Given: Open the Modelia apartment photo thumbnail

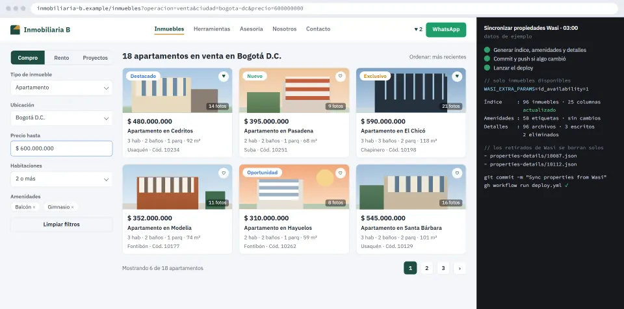Looking at the screenshot, I should [x=177, y=187].
